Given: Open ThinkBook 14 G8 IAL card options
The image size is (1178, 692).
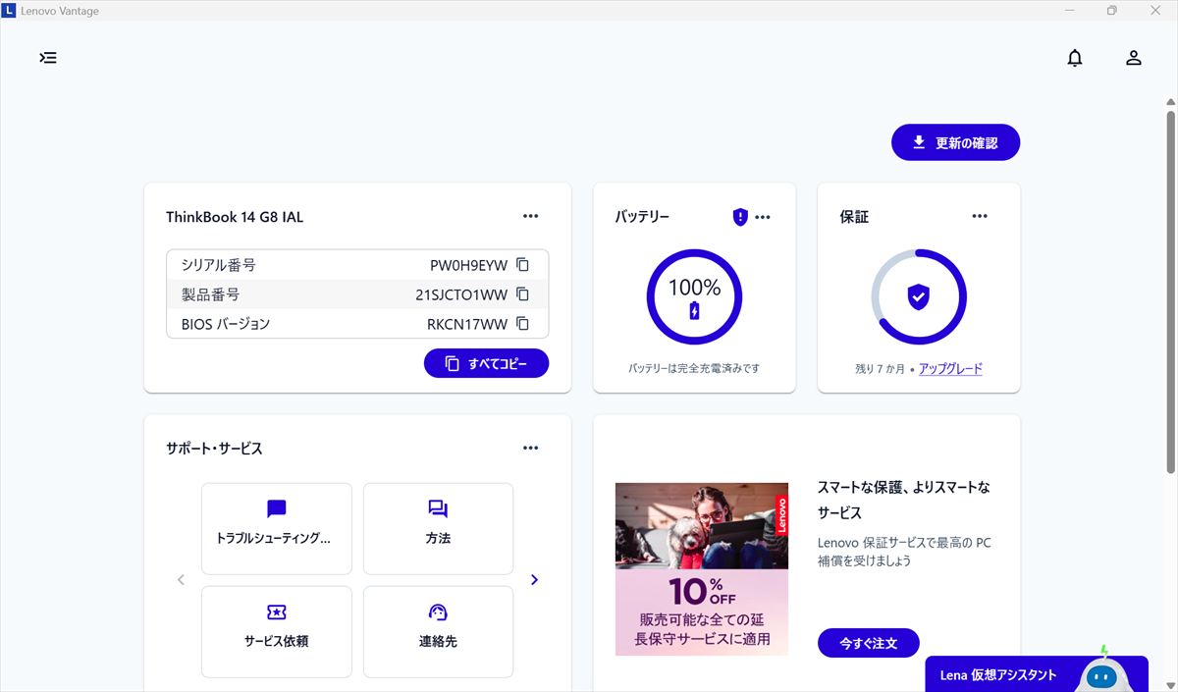Looking at the screenshot, I should click(x=531, y=216).
